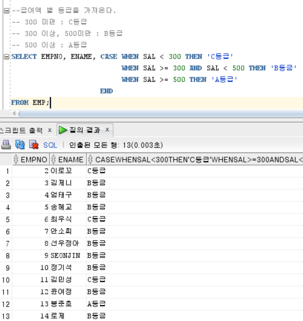Switch to the 스크립트 출력 tab
The width and height of the screenshot is (303, 321).
[21, 130]
